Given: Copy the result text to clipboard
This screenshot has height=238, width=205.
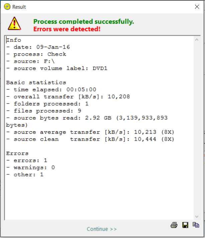Looking at the screenshot, I should click(x=196, y=225).
